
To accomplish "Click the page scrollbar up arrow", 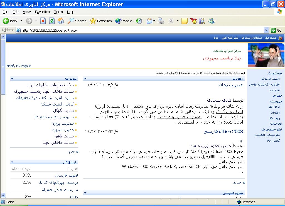I will (3, 37).
